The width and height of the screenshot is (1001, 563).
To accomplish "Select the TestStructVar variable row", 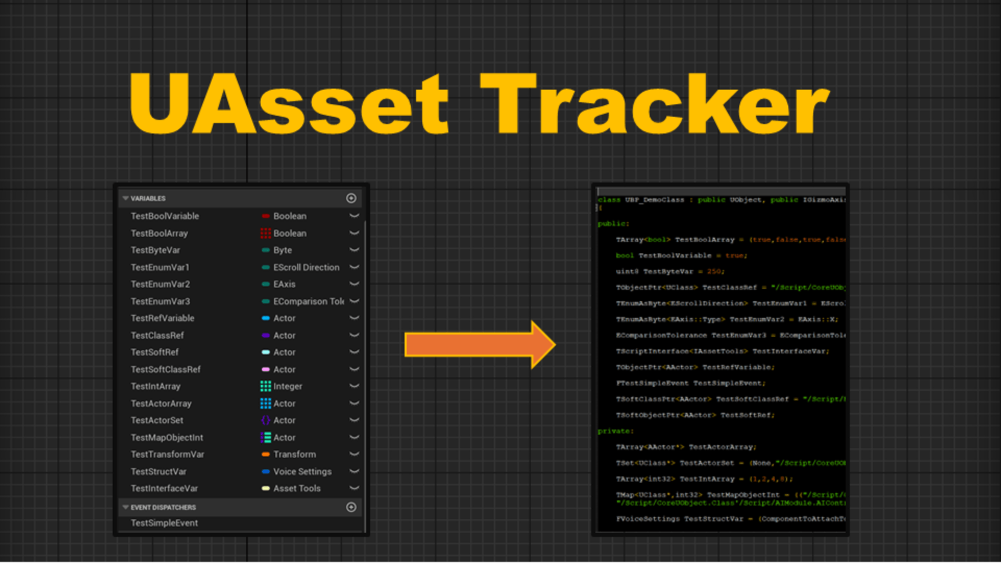I will [241, 471].
